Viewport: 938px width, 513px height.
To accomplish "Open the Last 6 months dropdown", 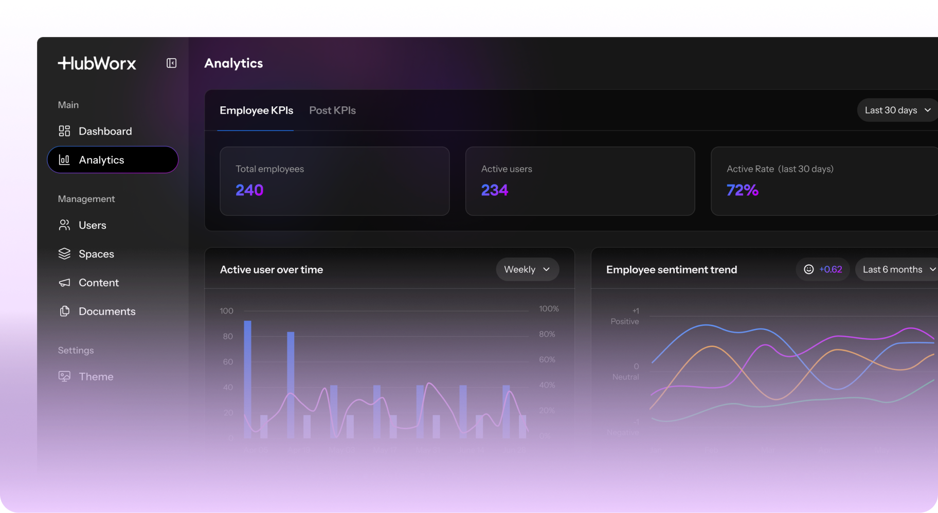I will (x=897, y=269).
